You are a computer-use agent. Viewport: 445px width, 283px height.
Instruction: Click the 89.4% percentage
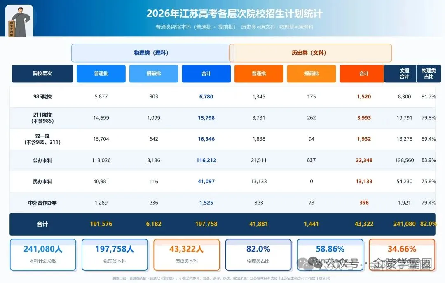click(429, 139)
